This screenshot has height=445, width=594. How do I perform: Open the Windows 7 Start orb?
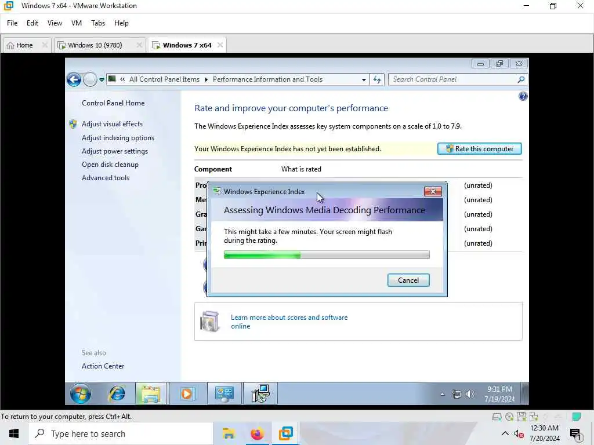click(x=80, y=393)
